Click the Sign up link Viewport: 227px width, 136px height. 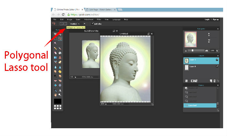pyautogui.click(x=216, y=19)
